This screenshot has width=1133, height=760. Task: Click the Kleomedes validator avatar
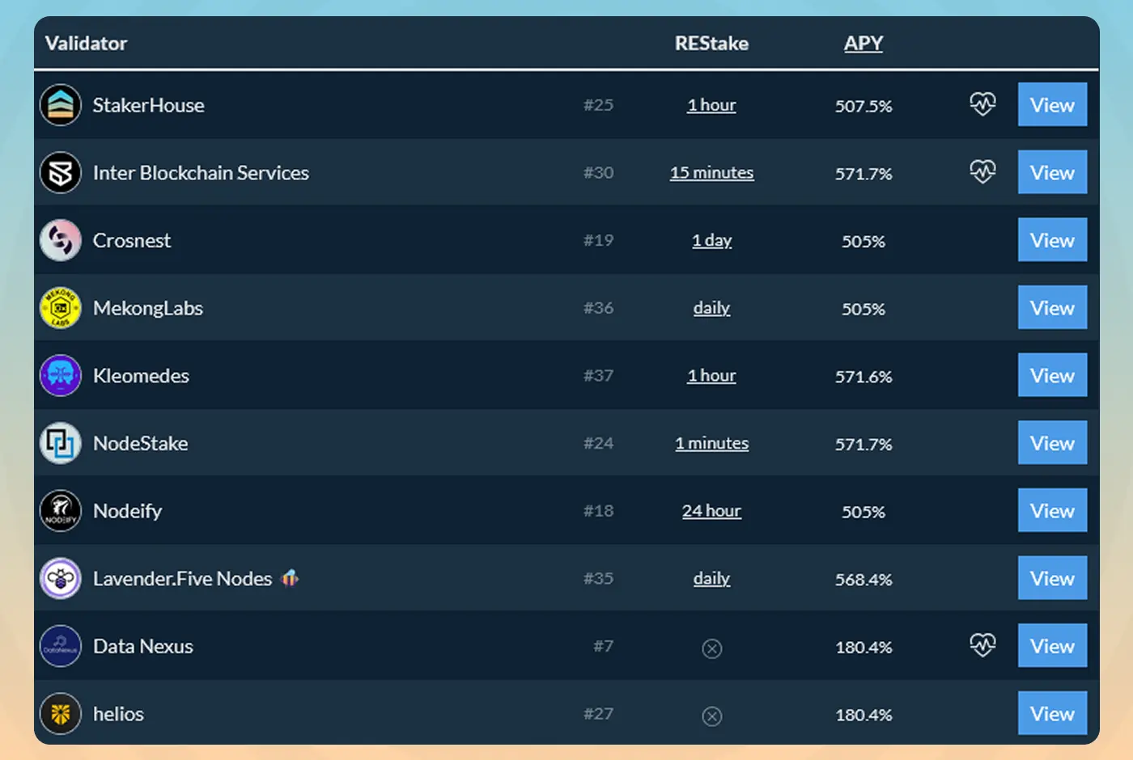pos(61,376)
